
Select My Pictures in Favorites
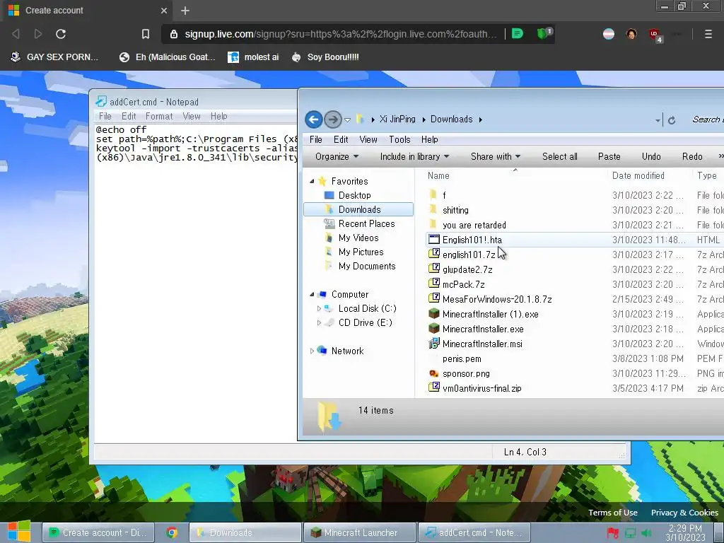tap(361, 252)
